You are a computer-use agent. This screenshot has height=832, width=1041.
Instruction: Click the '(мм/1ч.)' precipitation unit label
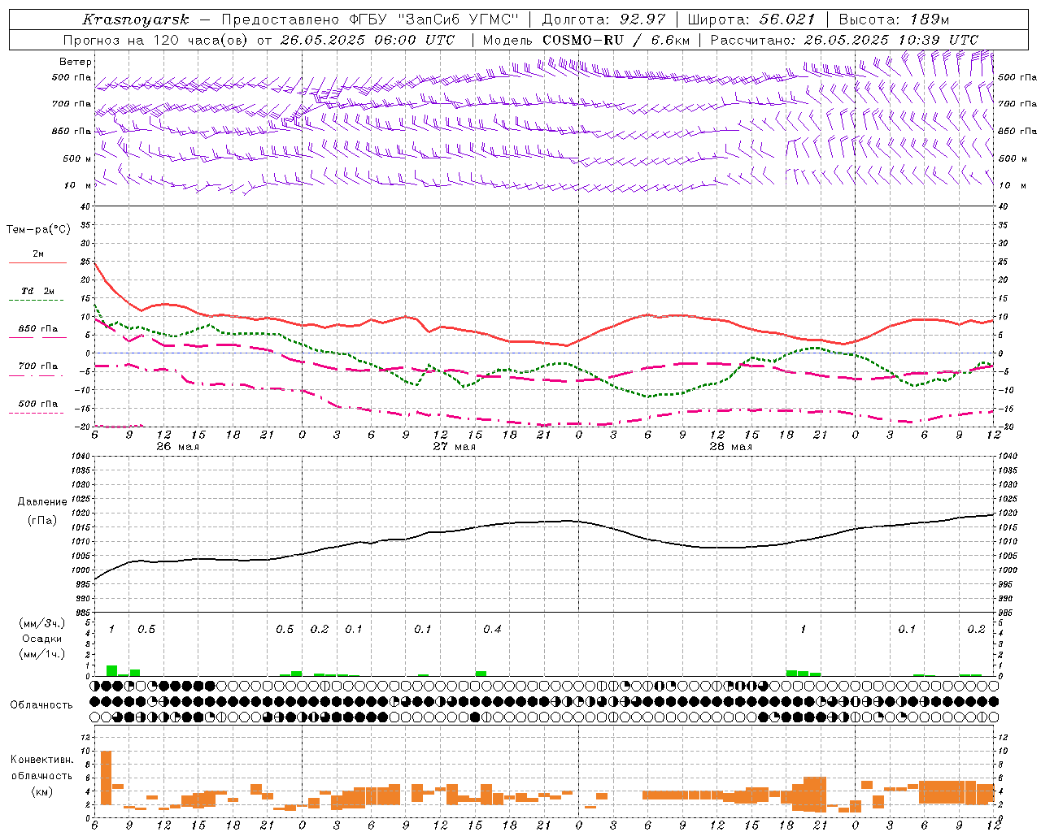(x=41, y=653)
